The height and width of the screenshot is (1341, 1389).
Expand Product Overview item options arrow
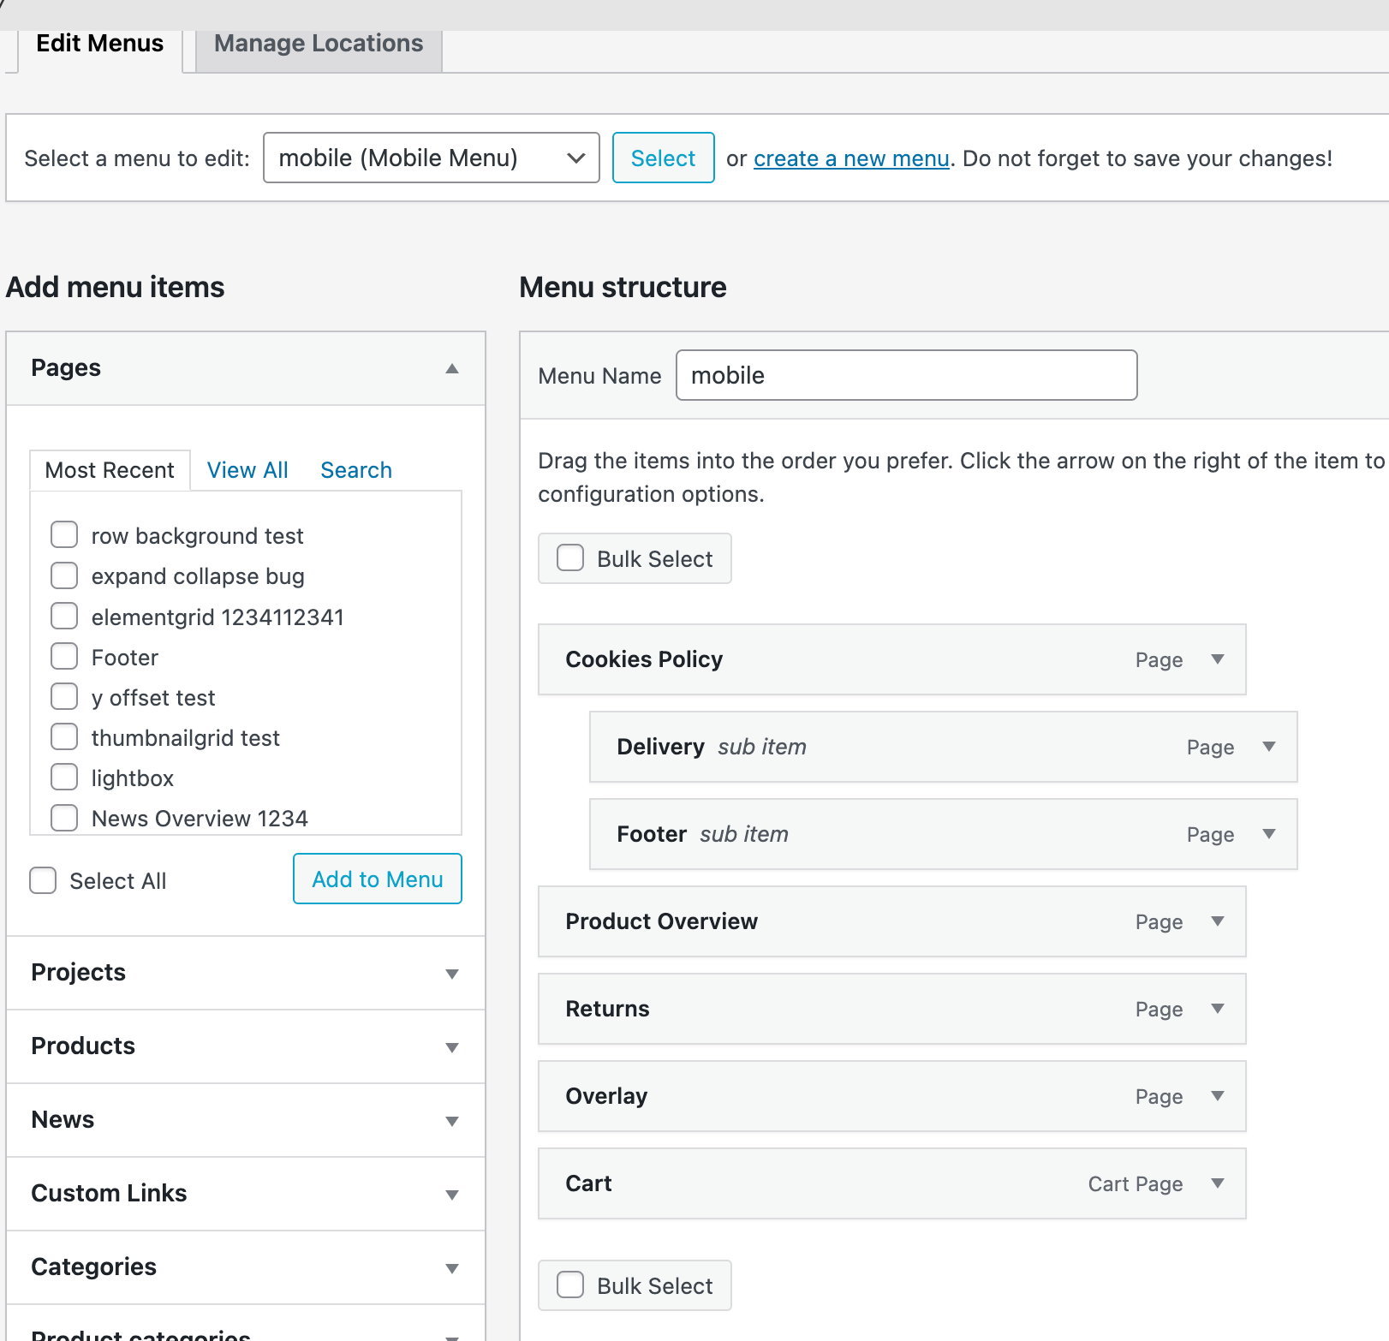coord(1217,921)
